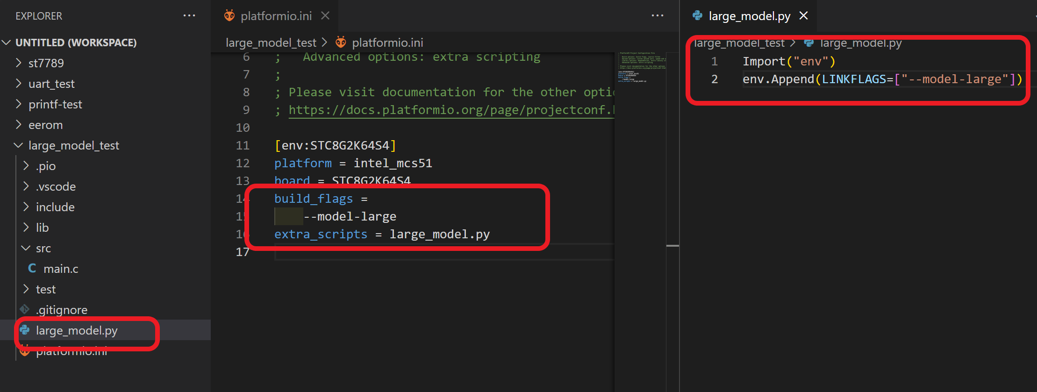The image size is (1037, 392).
Task: Collapse the UNTITLED (WORKSPACE) section
Action: pos(76,43)
